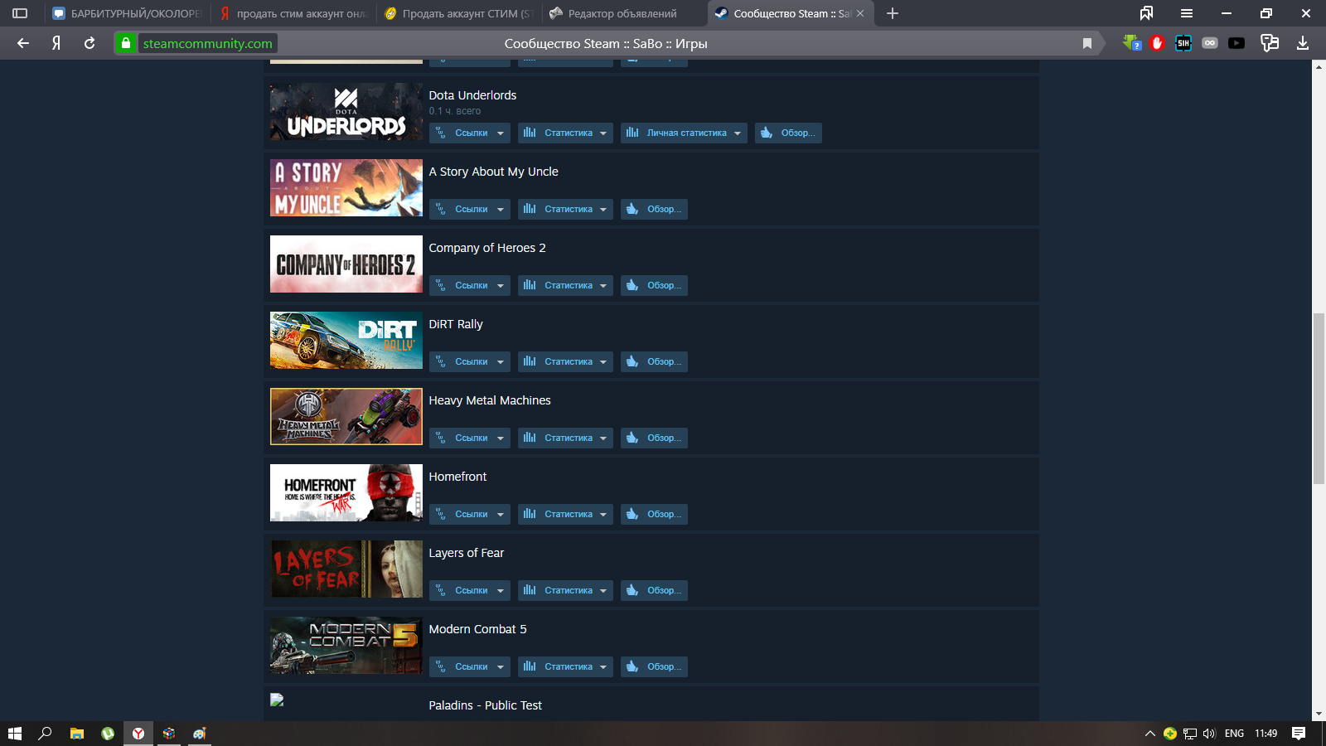The height and width of the screenshot is (746, 1326).
Task: Click the green site security padlock
Action: click(x=125, y=43)
